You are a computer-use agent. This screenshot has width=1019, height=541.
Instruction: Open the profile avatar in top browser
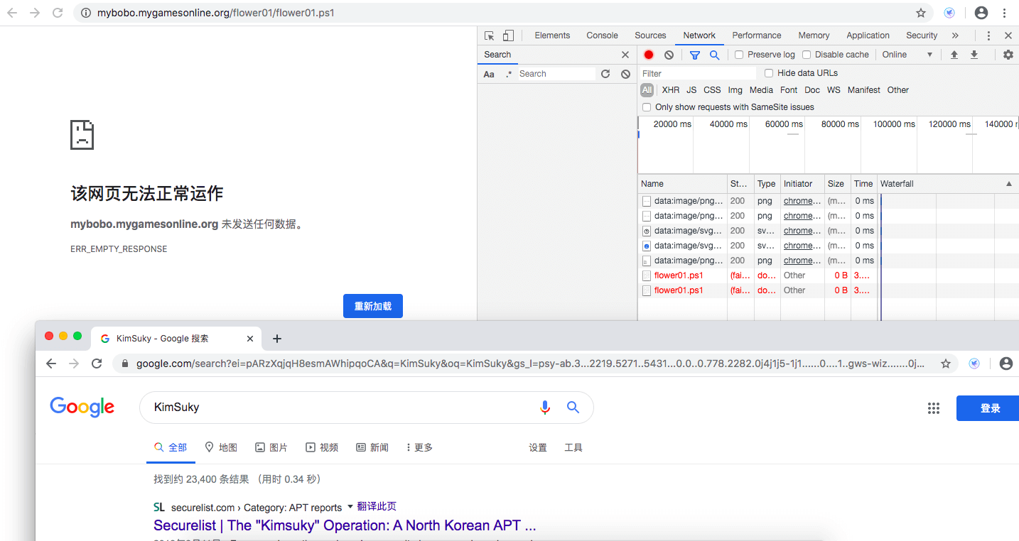tap(981, 13)
